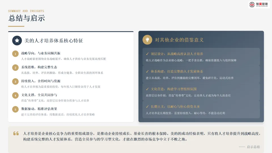The height and width of the screenshot is (153, 272).
Task: Click 长期主义：以耐心与恒心投资未来
Action: click(175, 107)
